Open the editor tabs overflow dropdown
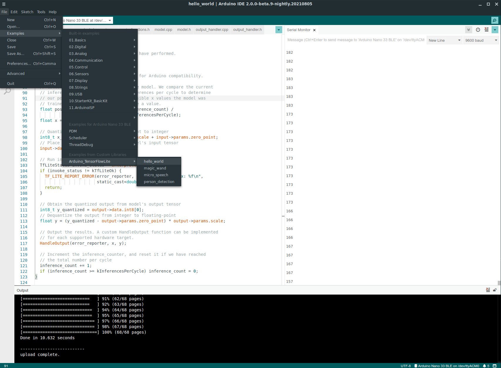The width and height of the screenshot is (501, 368). pyautogui.click(x=279, y=30)
